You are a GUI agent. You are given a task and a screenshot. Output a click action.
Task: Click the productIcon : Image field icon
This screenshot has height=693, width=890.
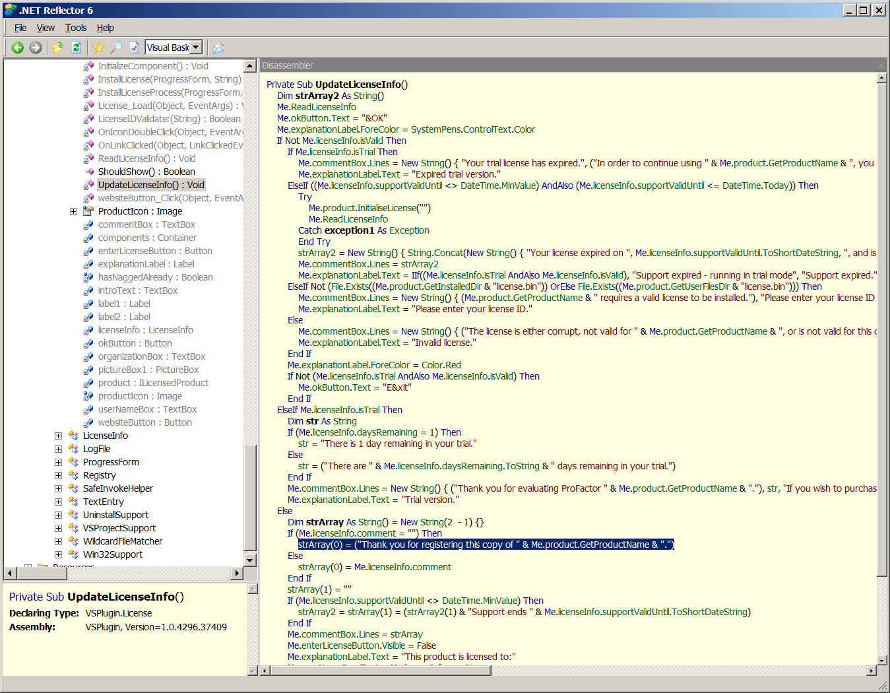[x=88, y=396]
